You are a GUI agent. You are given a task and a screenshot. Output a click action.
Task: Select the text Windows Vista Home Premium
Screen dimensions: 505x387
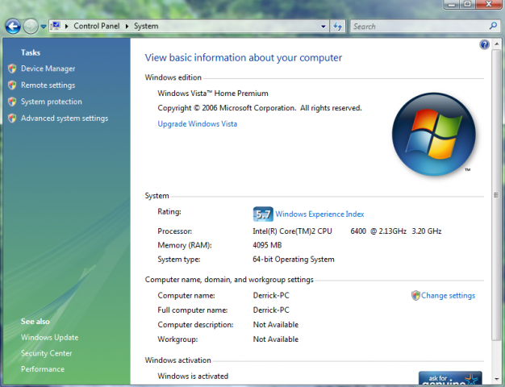coord(213,94)
